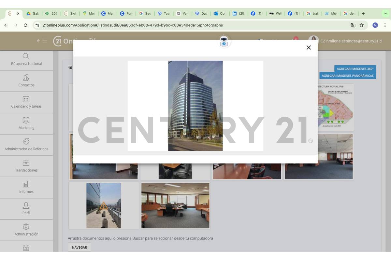Bookmark this page with star icon
391x260 pixels.
(362, 25)
